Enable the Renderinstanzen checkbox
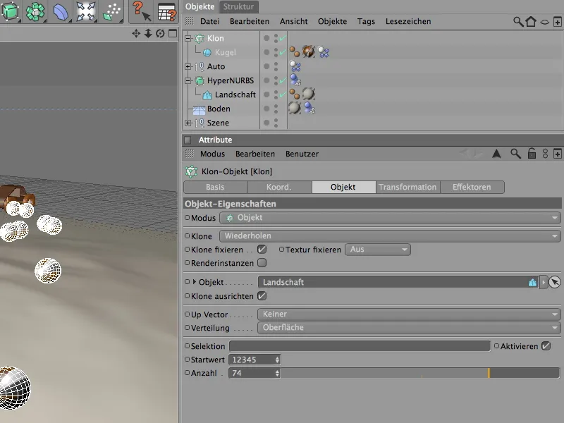This screenshot has width=564, height=423. tap(262, 263)
